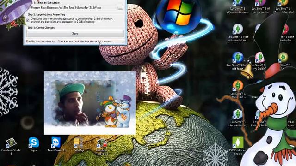Toggle the Large Address Aware checkbox
Image resolution: width=296 pixels, height=166 pixels.
pyautogui.click(x=28, y=20)
